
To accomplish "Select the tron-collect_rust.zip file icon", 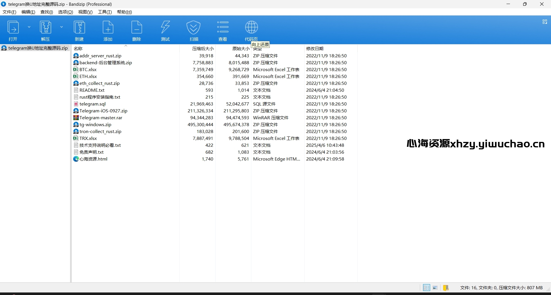I will click(76, 131).
